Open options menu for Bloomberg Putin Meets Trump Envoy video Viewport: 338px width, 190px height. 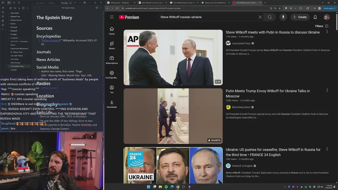coord(327,90)
